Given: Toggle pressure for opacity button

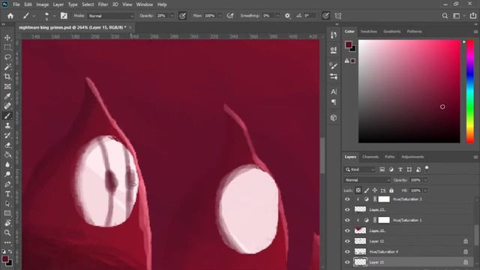Looking at the screenshot, I should (x=182, y=16).
